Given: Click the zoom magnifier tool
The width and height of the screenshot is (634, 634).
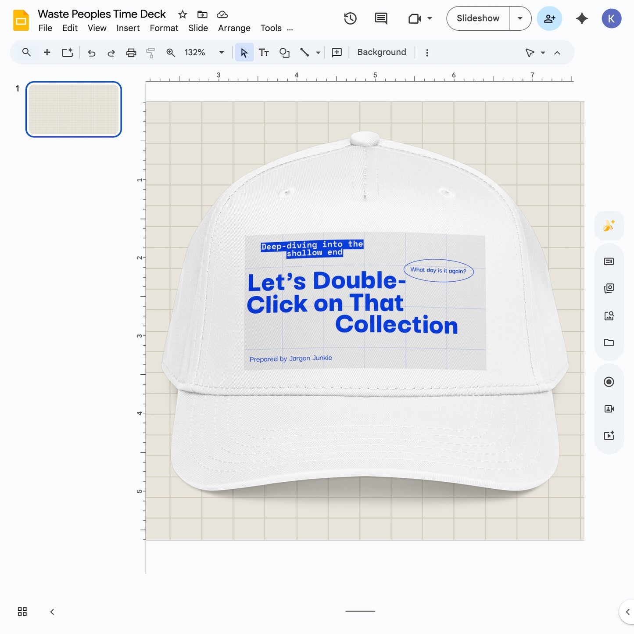Looking at the screenshot, I should tap(171, 53).
